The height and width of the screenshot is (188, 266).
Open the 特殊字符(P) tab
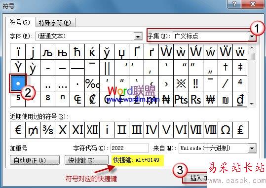[x=55, y=23]
